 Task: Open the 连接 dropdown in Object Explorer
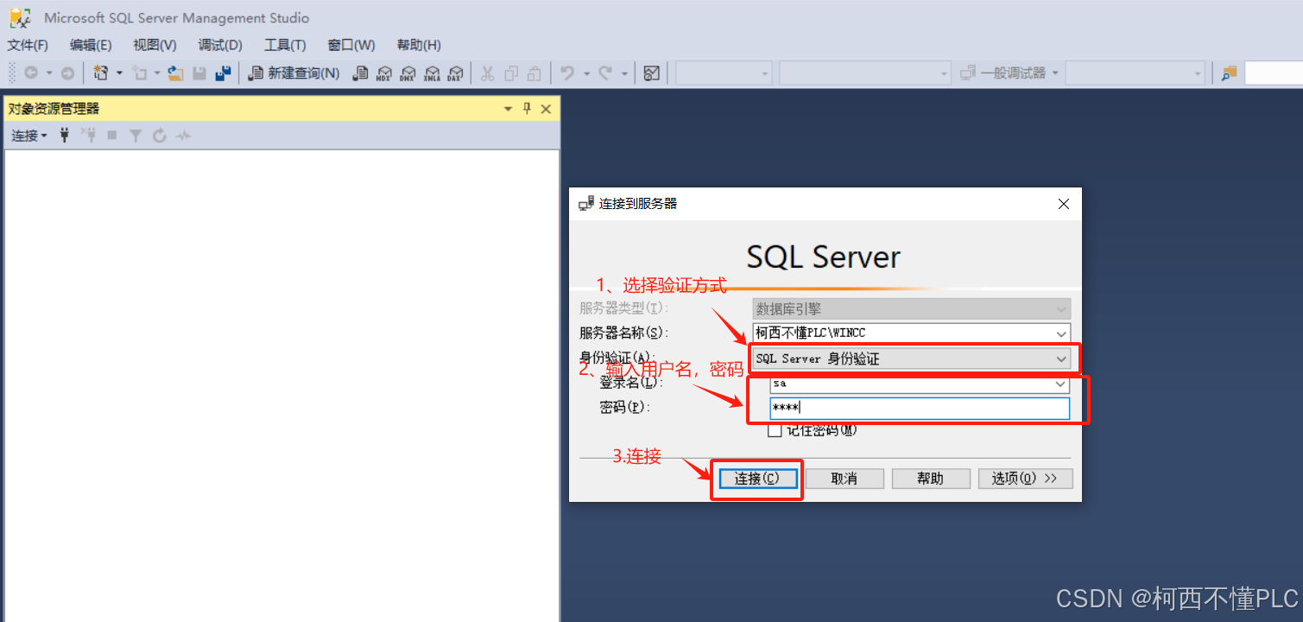(28, 136)
